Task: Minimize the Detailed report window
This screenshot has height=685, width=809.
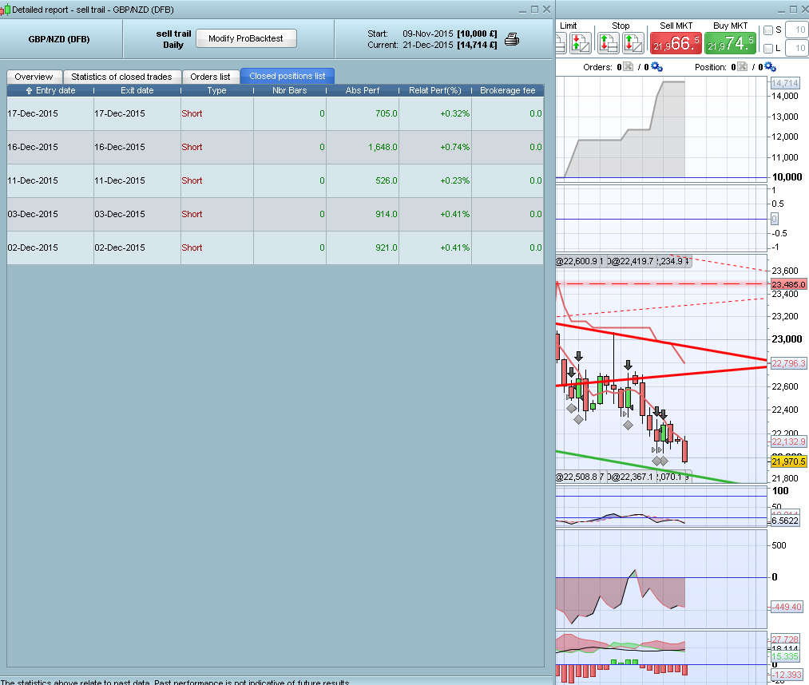Action: [x=522, y=10]
